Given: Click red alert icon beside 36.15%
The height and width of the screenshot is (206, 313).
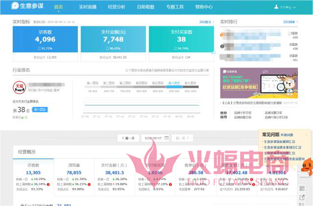Looking at the screenshot, I should (x=89, y=185).
